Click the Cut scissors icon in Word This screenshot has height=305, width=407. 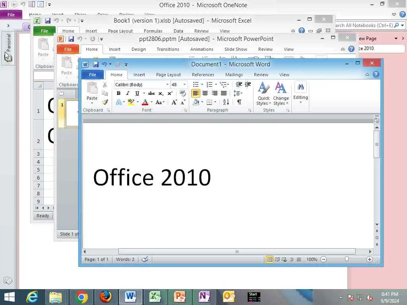click(105, 85)
